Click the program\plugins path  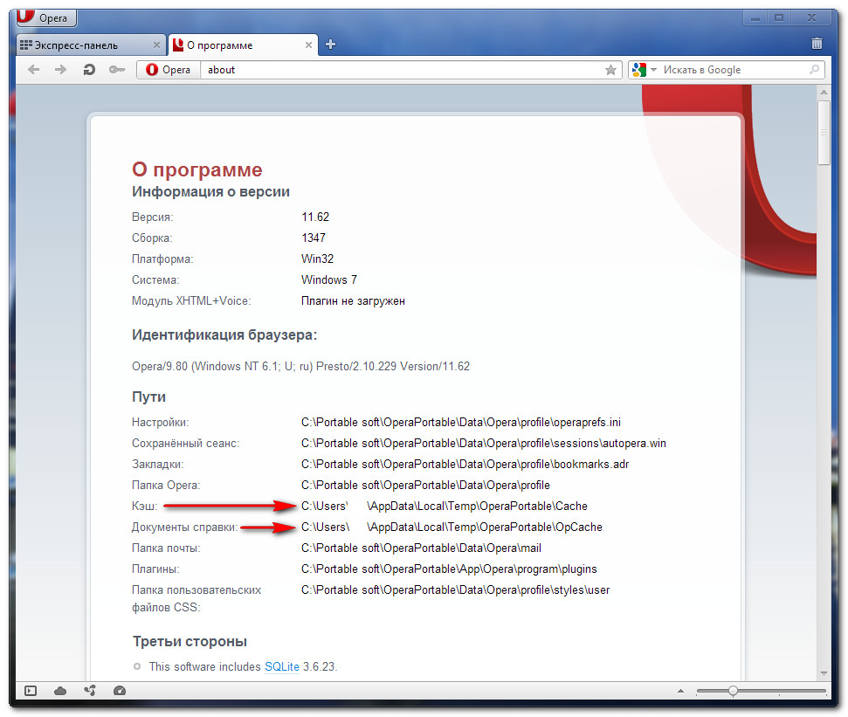tap(449, 569)
